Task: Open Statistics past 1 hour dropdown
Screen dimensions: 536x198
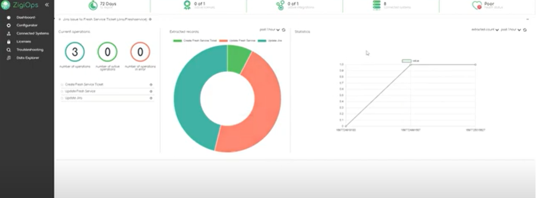Action: tap(511, 30)
